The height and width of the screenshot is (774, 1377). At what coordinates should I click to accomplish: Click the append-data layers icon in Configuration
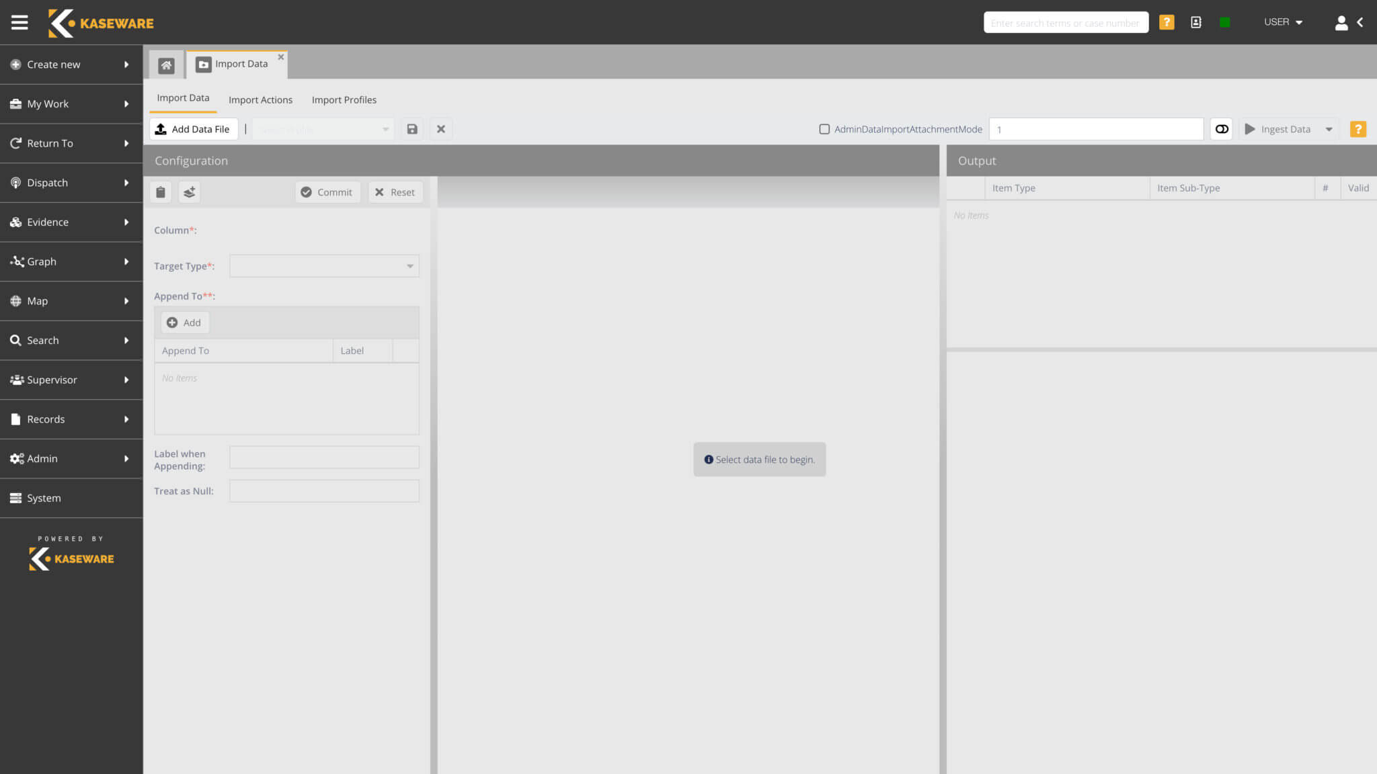[189, 191]
